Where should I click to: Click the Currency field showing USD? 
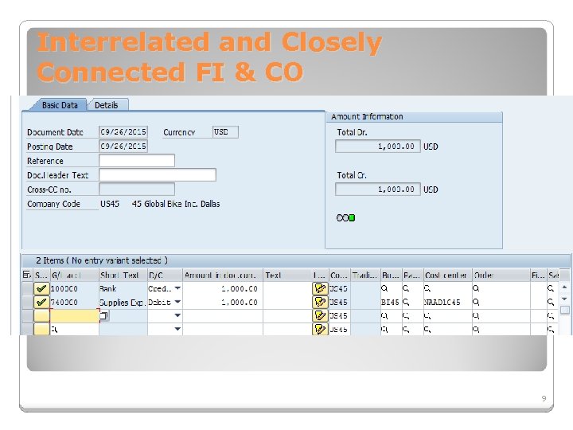point(225,132)
